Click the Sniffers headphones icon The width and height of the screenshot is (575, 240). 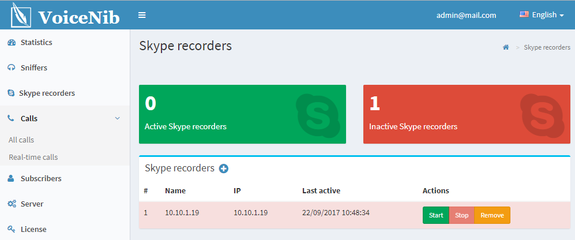click(x=12, y=68)
